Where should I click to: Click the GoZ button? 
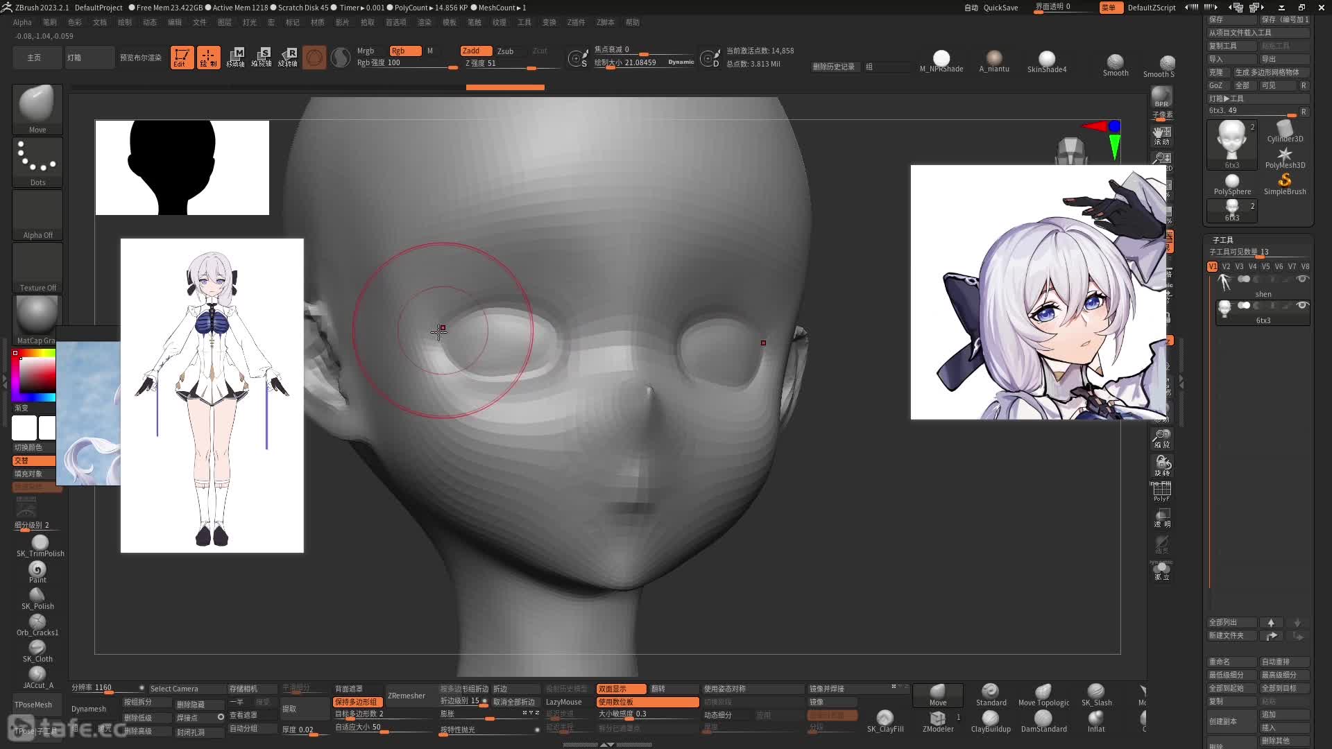tap(1218, 85)
